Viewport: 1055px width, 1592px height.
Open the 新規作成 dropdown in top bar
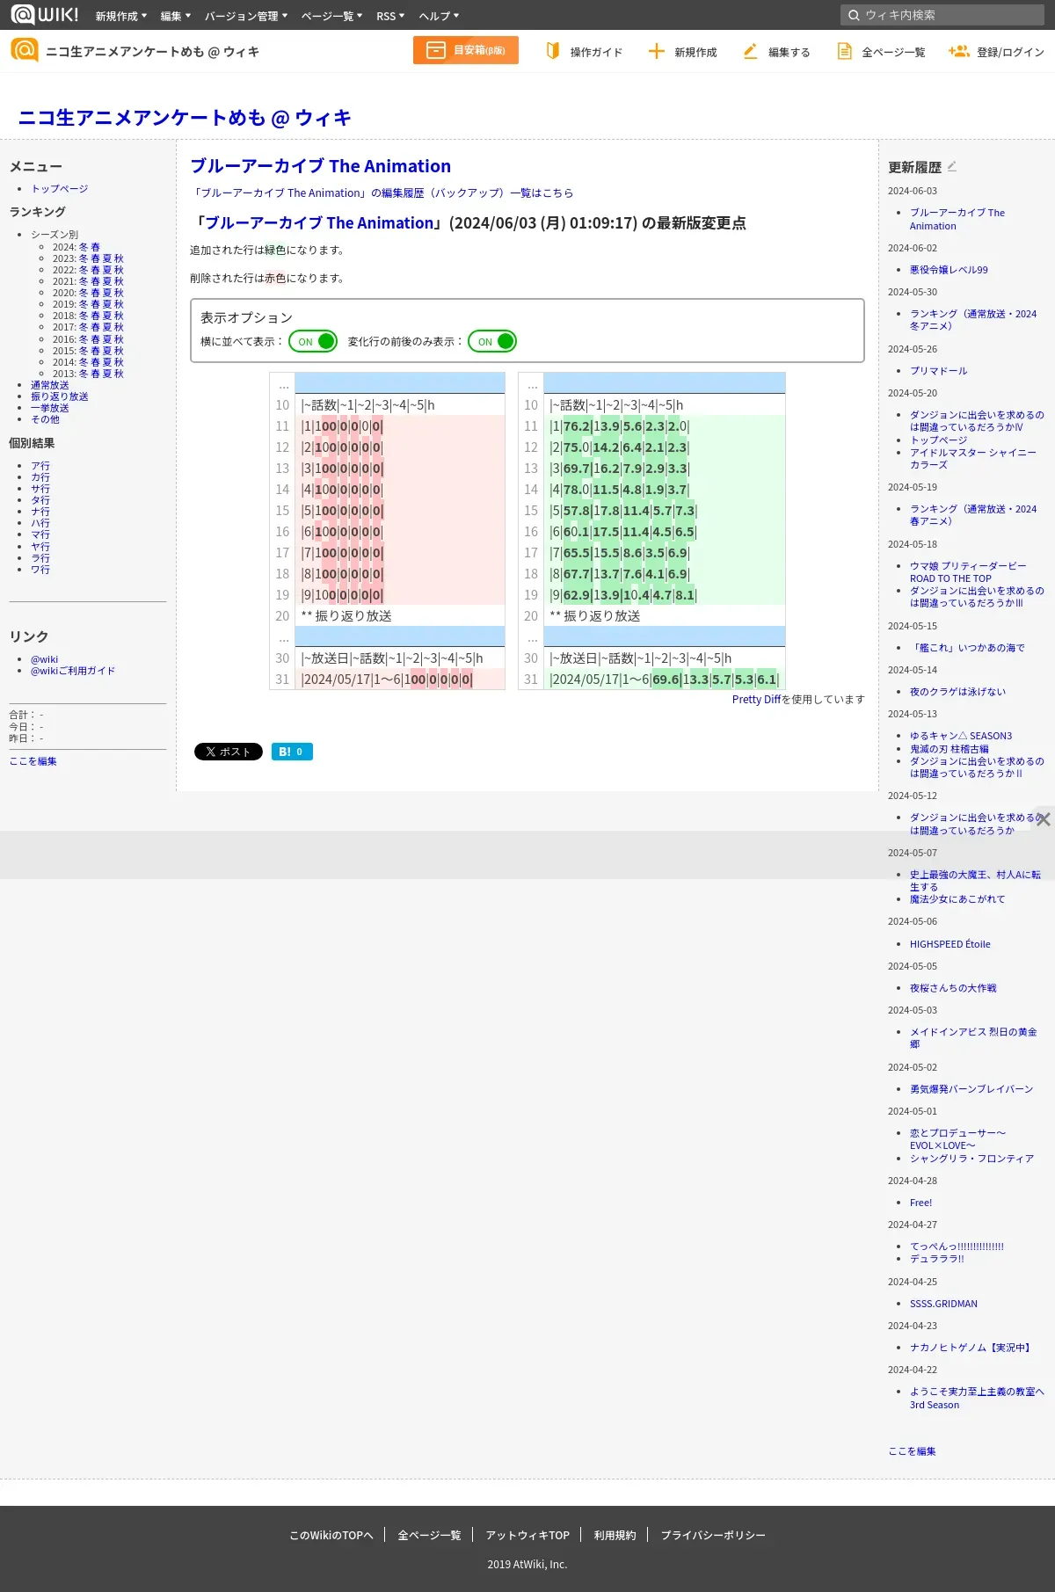point(121,16)
